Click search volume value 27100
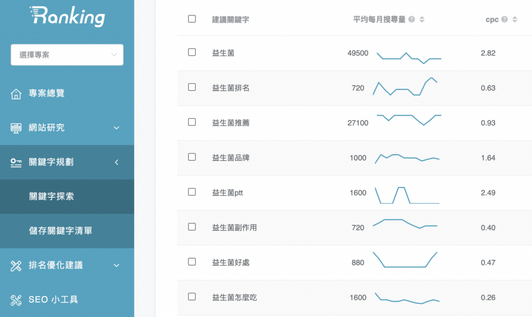Viewport: 532px width, 317px height. pos(357,123)
